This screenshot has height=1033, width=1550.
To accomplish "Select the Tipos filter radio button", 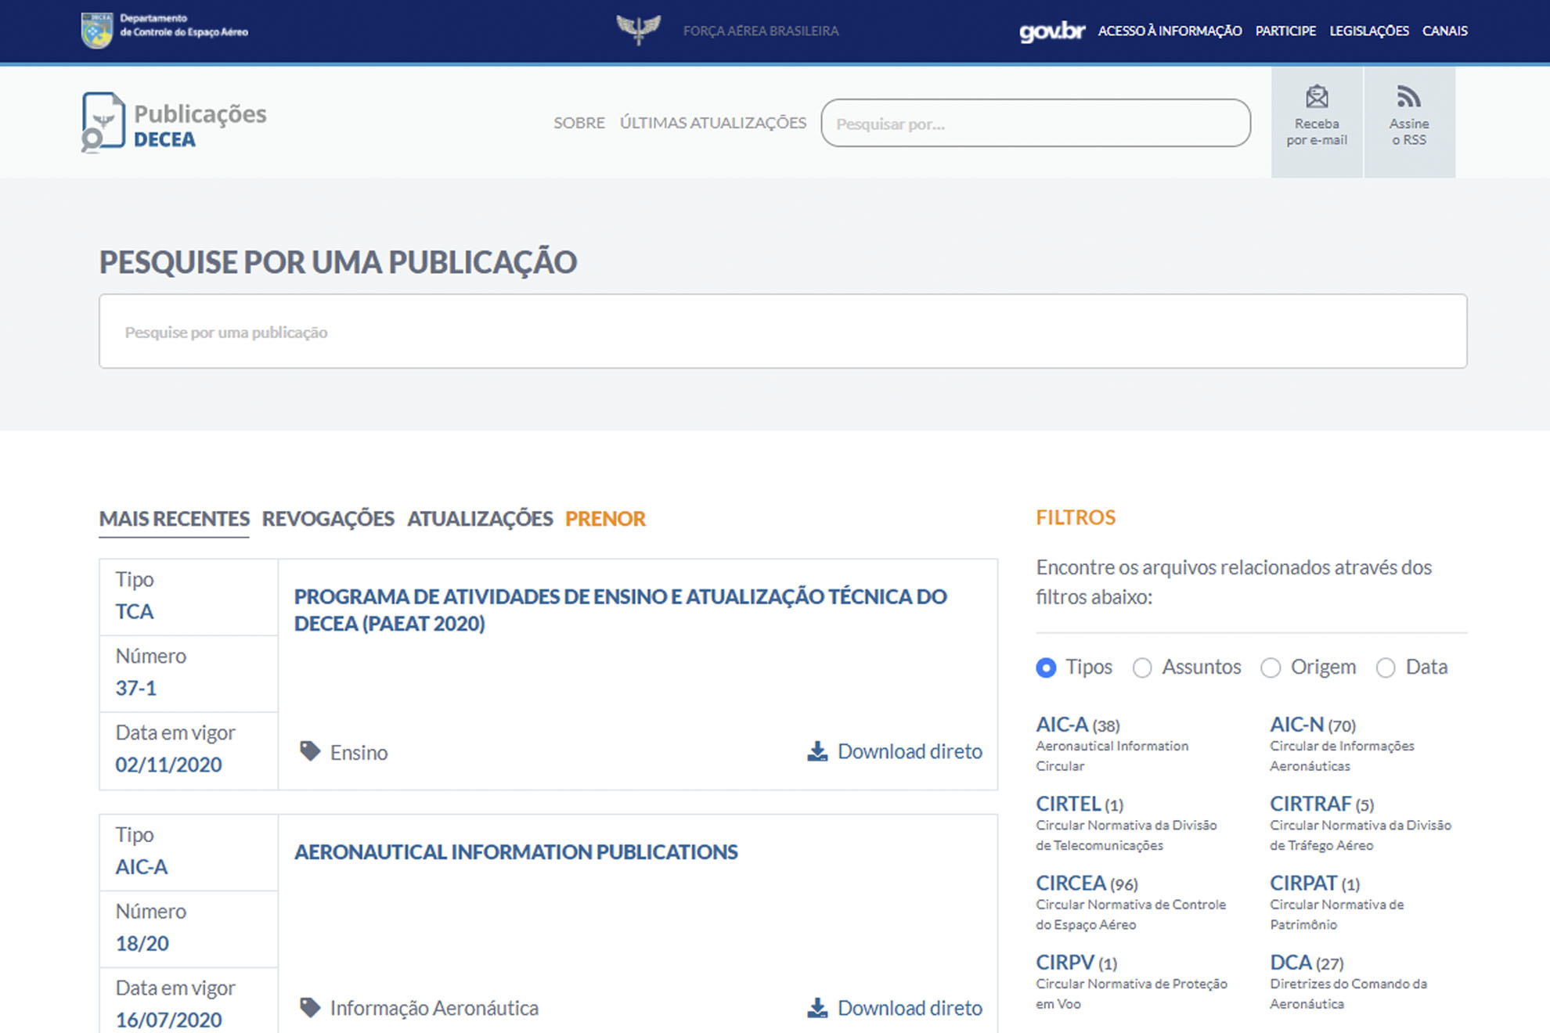I will point(1046,668).
